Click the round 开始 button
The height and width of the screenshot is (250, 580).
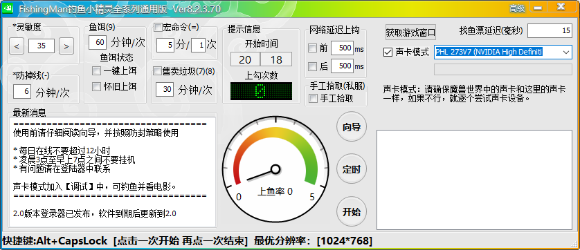[352, 211]
